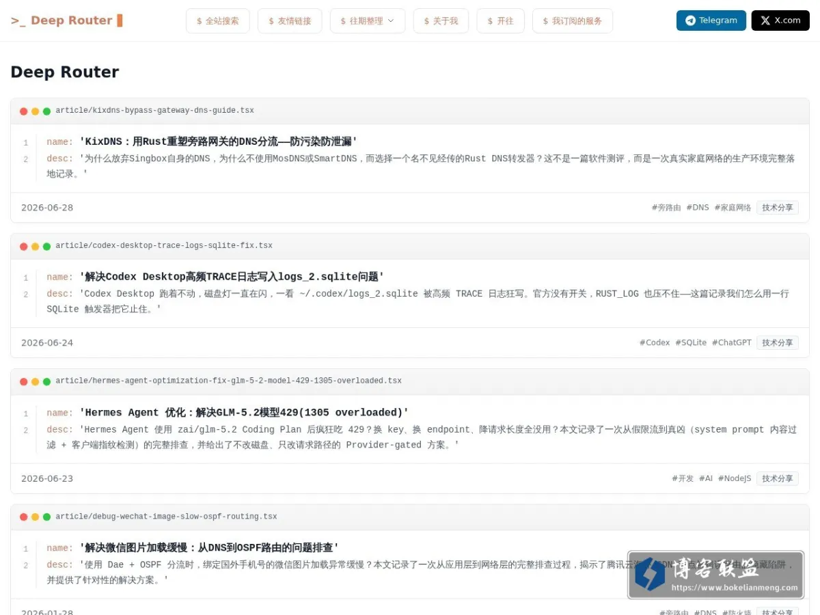Viewport: 820px width, 615px height.
Task: Select the #SQLite tag
Action: coord(691,343)
